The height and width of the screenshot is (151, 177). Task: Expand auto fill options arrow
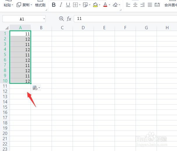point(39,88)
